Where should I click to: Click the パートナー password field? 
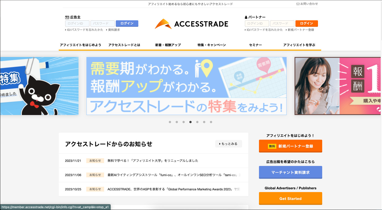tap(282, 23)
